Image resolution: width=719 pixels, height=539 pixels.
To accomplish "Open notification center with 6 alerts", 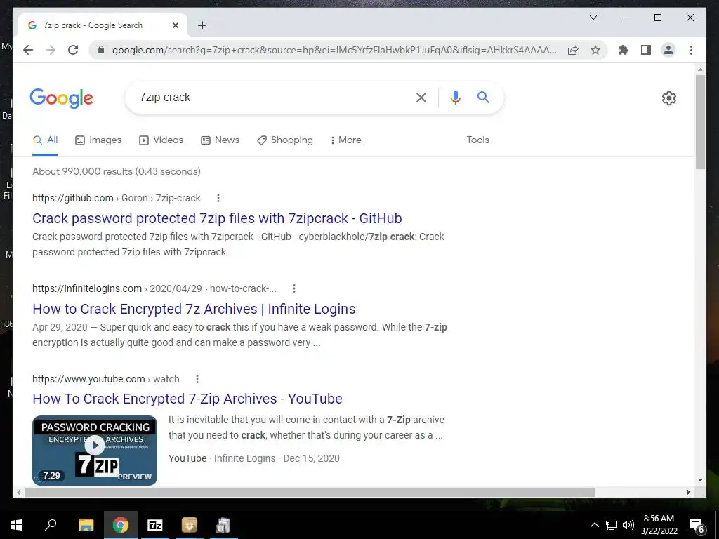I will coord(697,526).
